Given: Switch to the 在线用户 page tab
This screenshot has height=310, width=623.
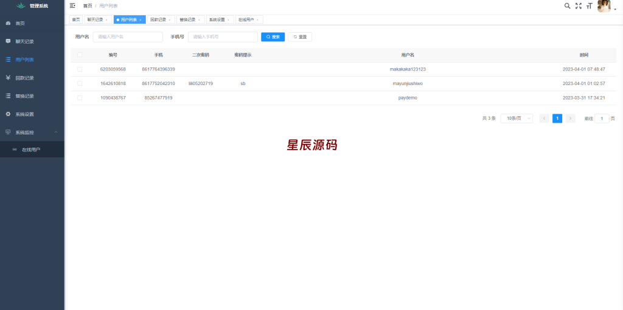Looking at the screenshot, I should [246, 19].
